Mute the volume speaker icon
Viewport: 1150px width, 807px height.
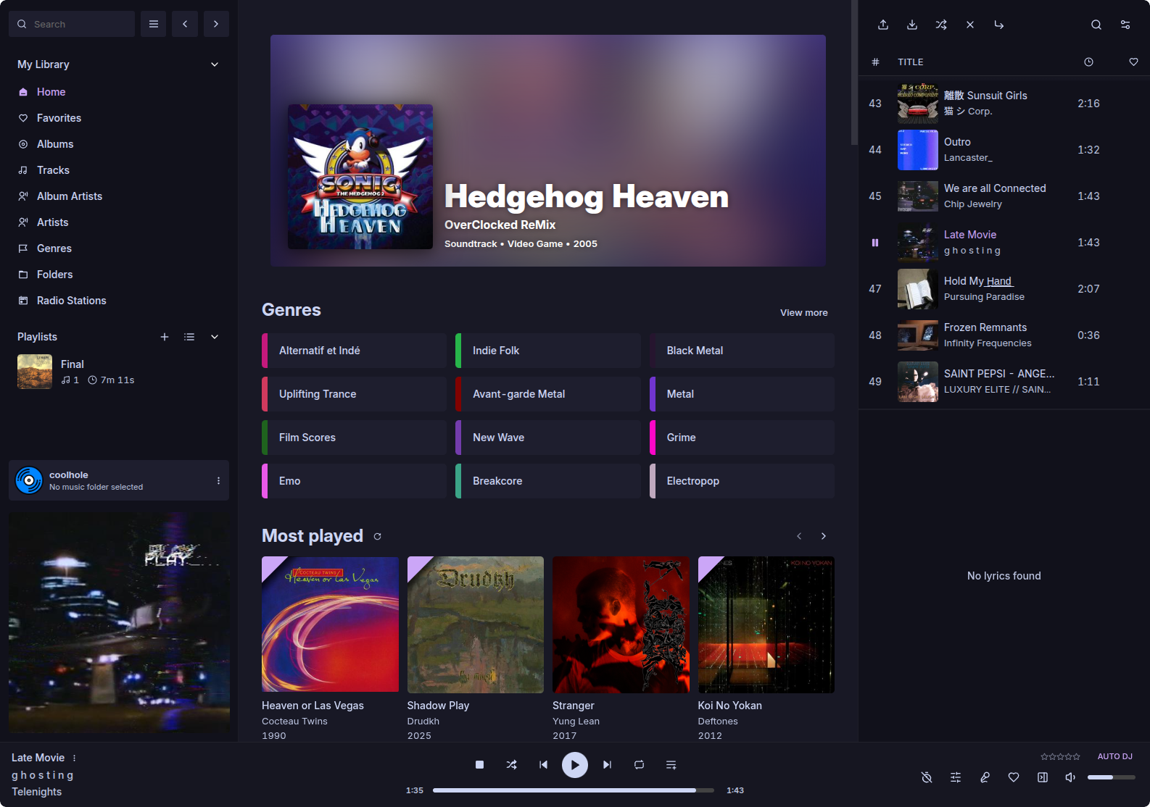coord(1070,777)
